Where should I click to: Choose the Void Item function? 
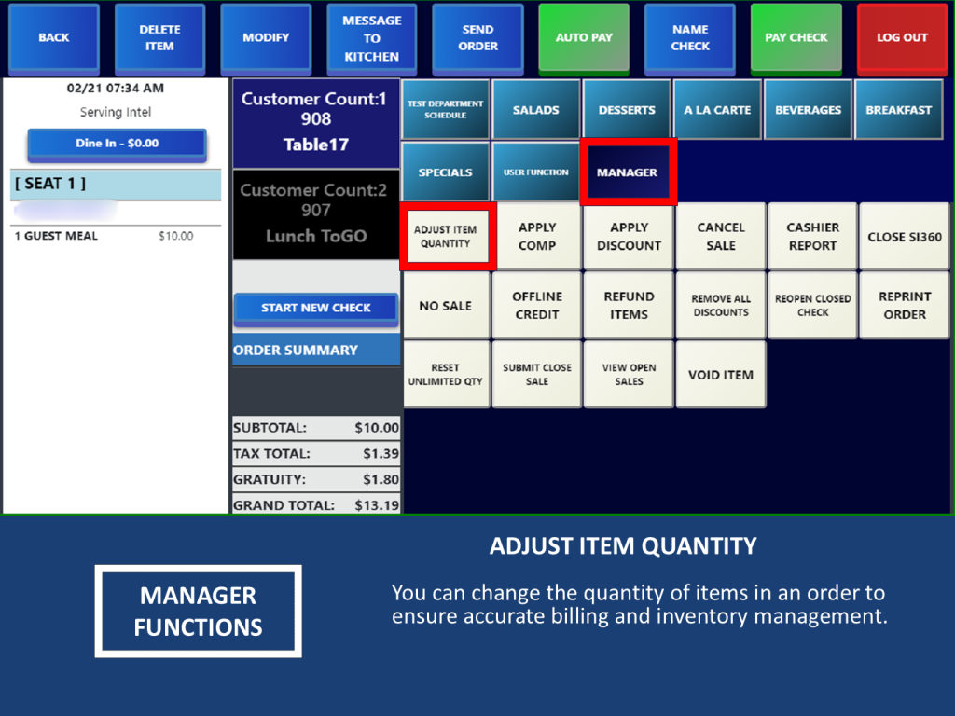(720, 375)
